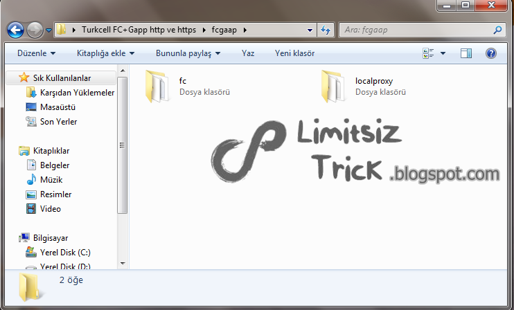This screenshot has width=514, height=310.
Task: Open Yerel Disk (C:)
Action: [65, 253]
